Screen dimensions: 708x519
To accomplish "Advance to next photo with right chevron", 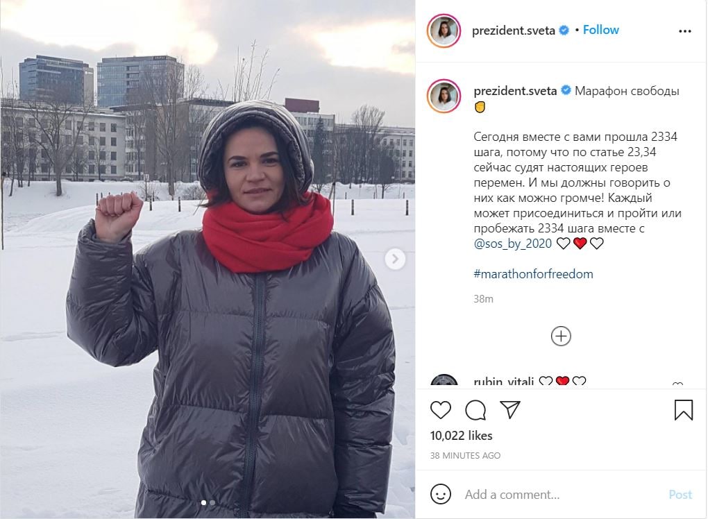I will coord(395,259).
